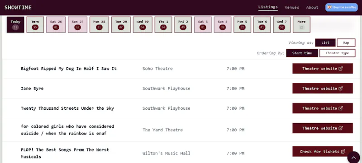This screenshot has width=362, height=163.
Task: Select the Wed 7 date tile
Action: tap(281, 25)
